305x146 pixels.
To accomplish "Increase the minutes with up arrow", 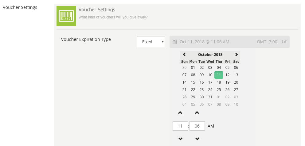I will coord(197,113).
